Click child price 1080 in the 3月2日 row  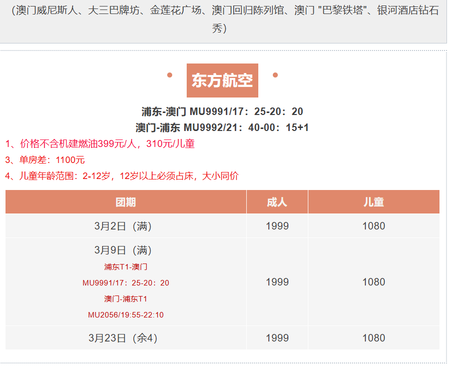pyautogui.click(x=374, y=226)
